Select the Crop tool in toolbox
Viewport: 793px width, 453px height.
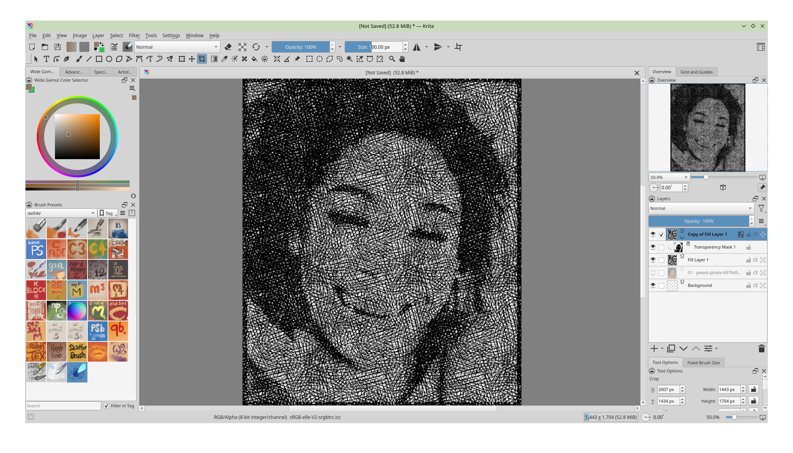coord(202,59)
